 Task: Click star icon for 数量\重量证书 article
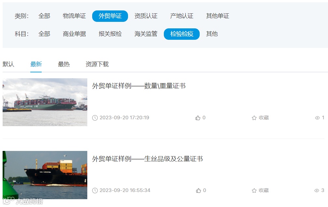[254, 118]
